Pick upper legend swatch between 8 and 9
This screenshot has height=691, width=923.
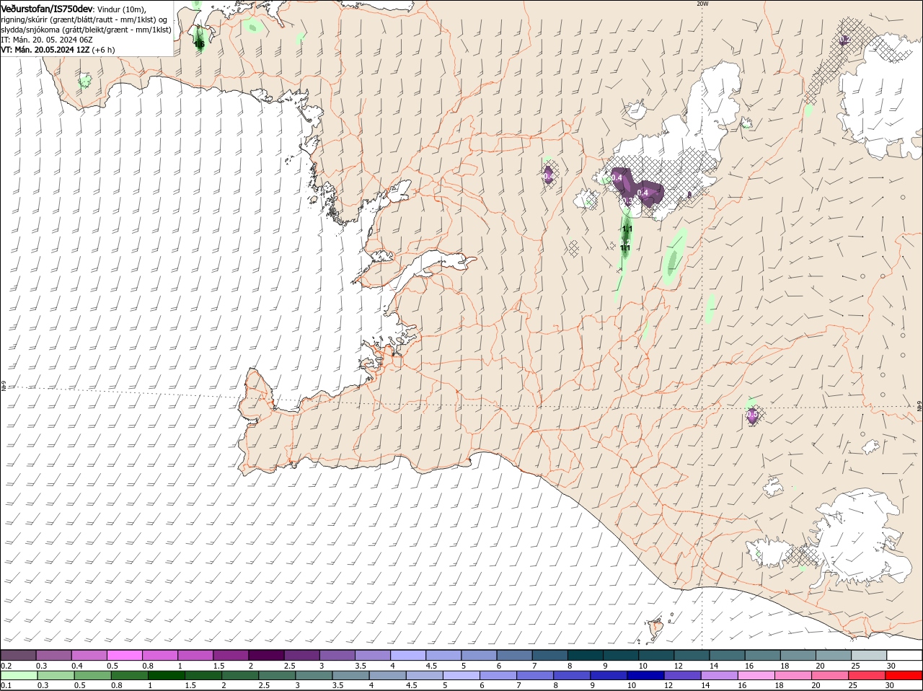(x=585, y=655)
